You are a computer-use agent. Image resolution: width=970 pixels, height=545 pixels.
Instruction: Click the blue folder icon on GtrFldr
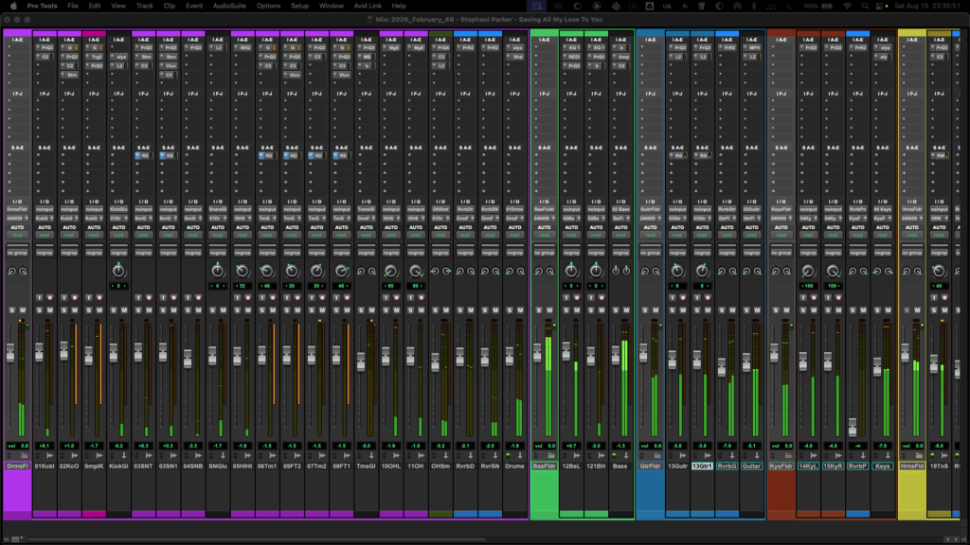(657, 455)
